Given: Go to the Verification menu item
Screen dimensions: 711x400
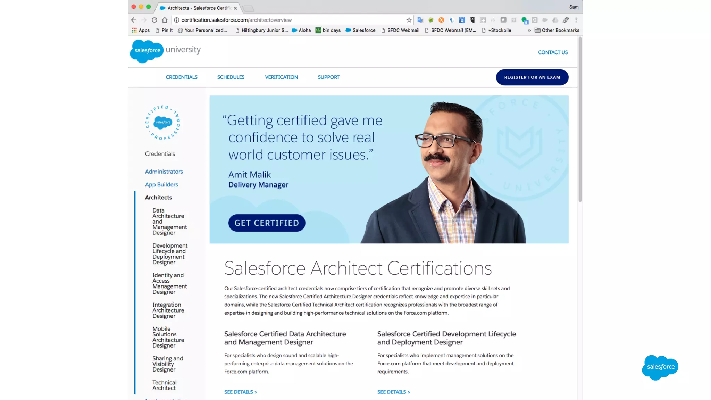Looking at the screenshot, I should 281,77.
